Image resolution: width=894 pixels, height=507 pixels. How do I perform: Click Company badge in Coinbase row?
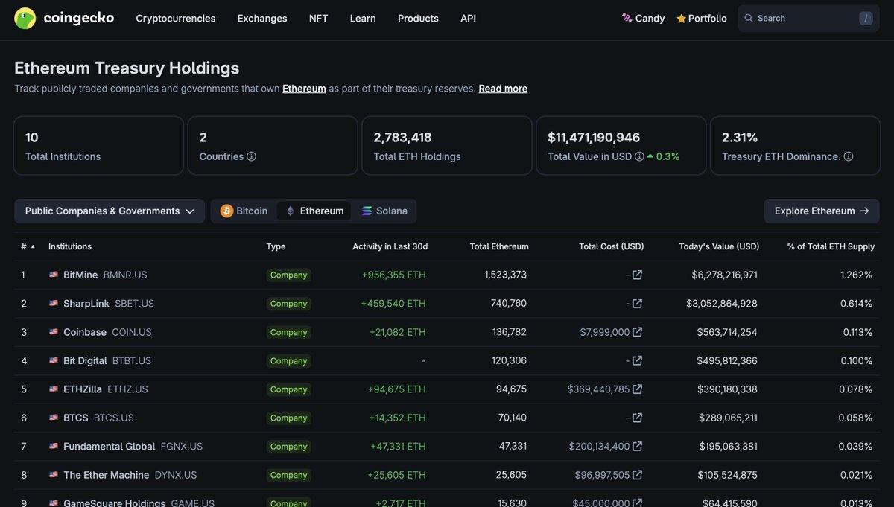pyautogui.click(x=288, y=332)
